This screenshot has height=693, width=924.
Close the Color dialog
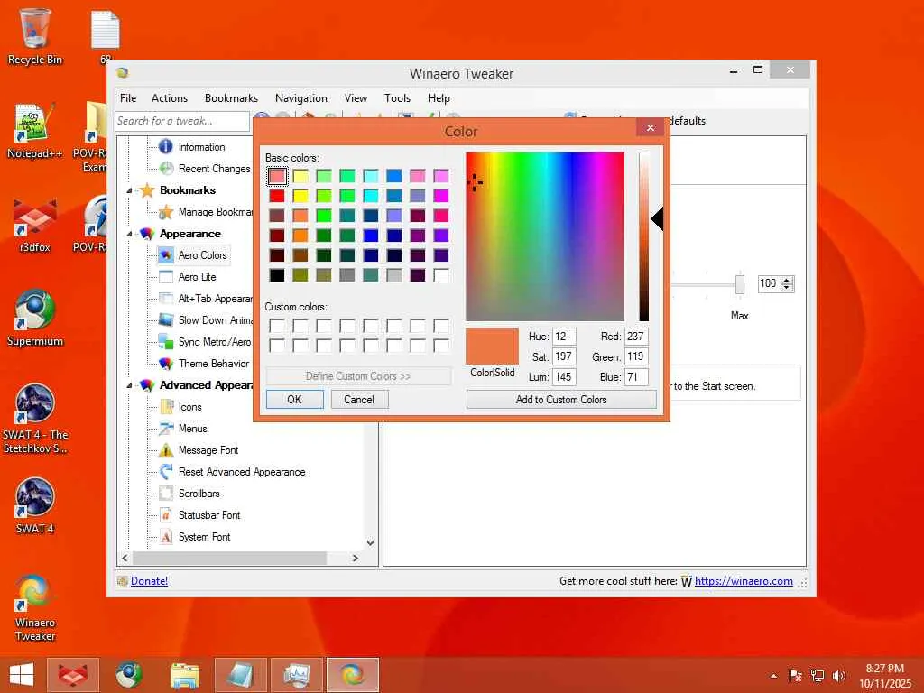650,127
